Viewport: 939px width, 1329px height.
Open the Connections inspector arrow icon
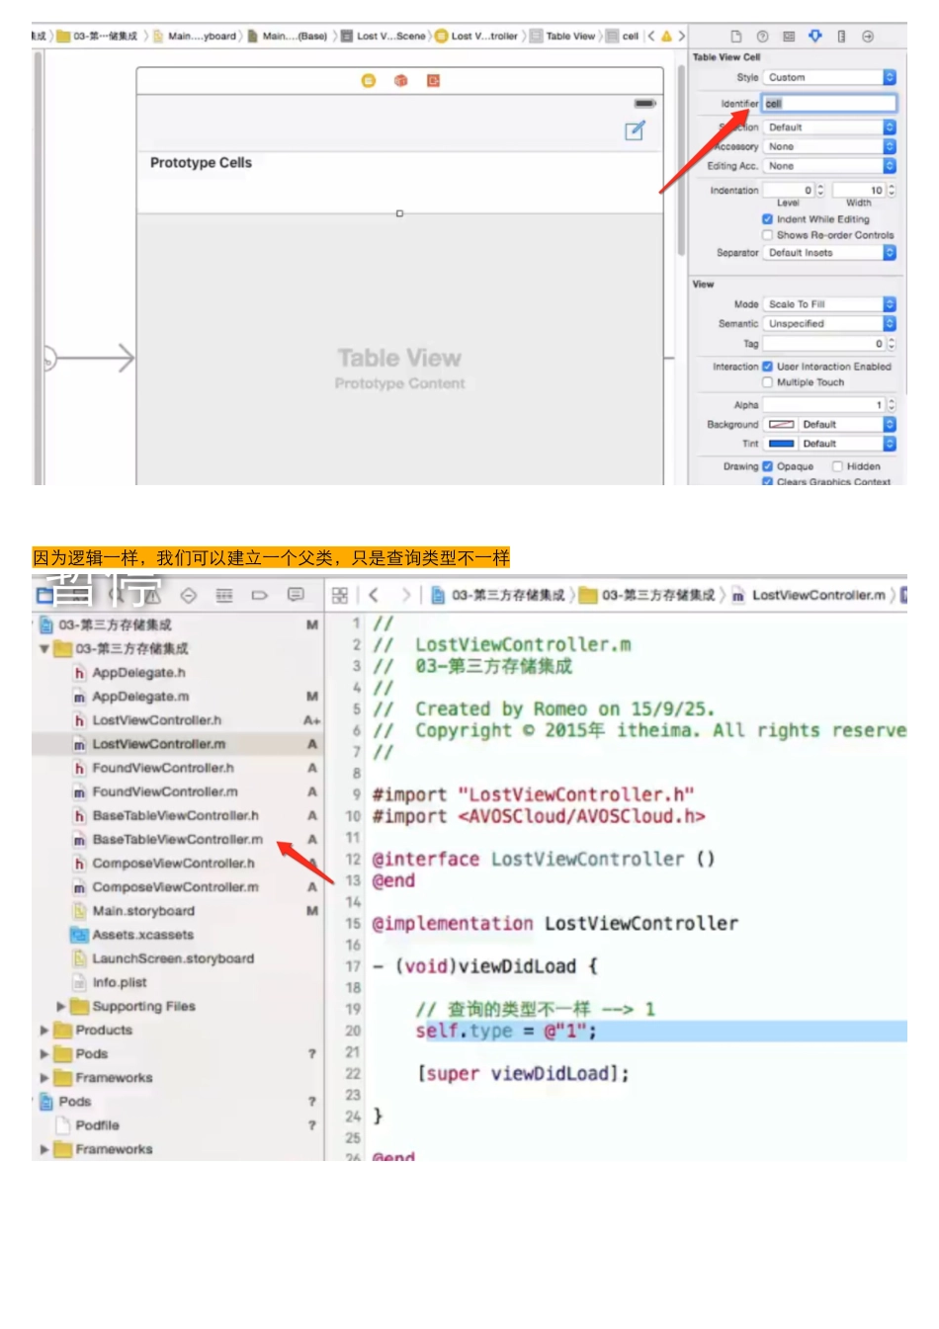867,37
